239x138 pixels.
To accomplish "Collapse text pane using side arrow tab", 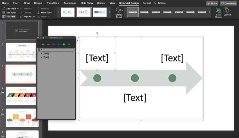I will 78,41.
